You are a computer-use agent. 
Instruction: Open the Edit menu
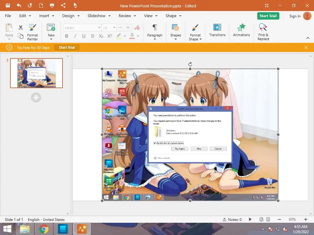[25, 16]
